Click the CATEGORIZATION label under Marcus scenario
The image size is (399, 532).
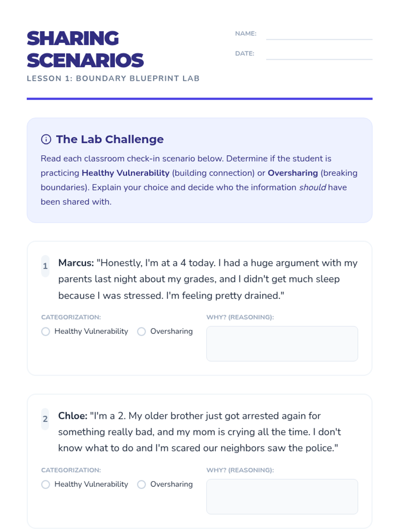click(71, 317)
